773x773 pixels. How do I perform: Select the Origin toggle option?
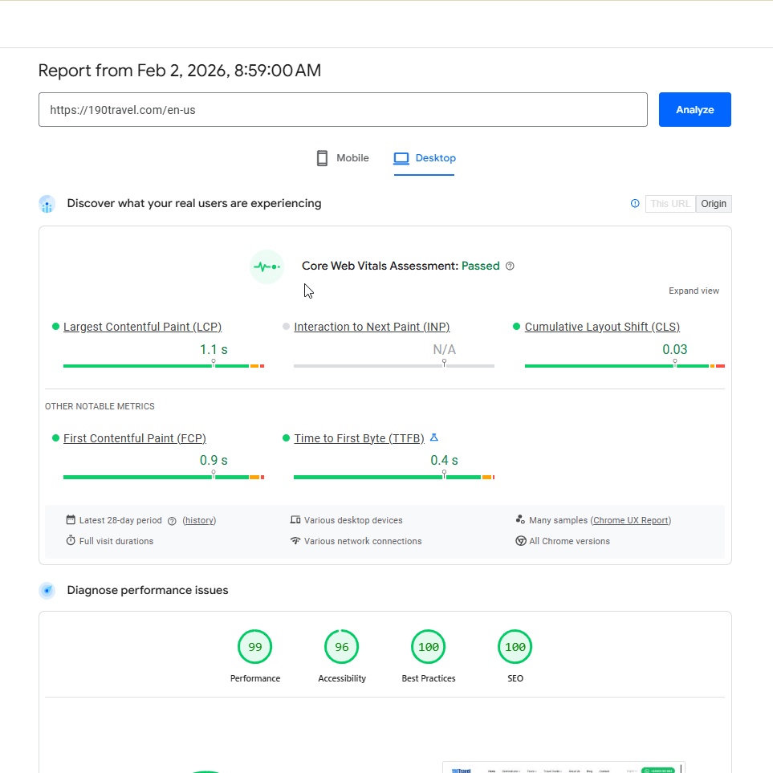714,204
